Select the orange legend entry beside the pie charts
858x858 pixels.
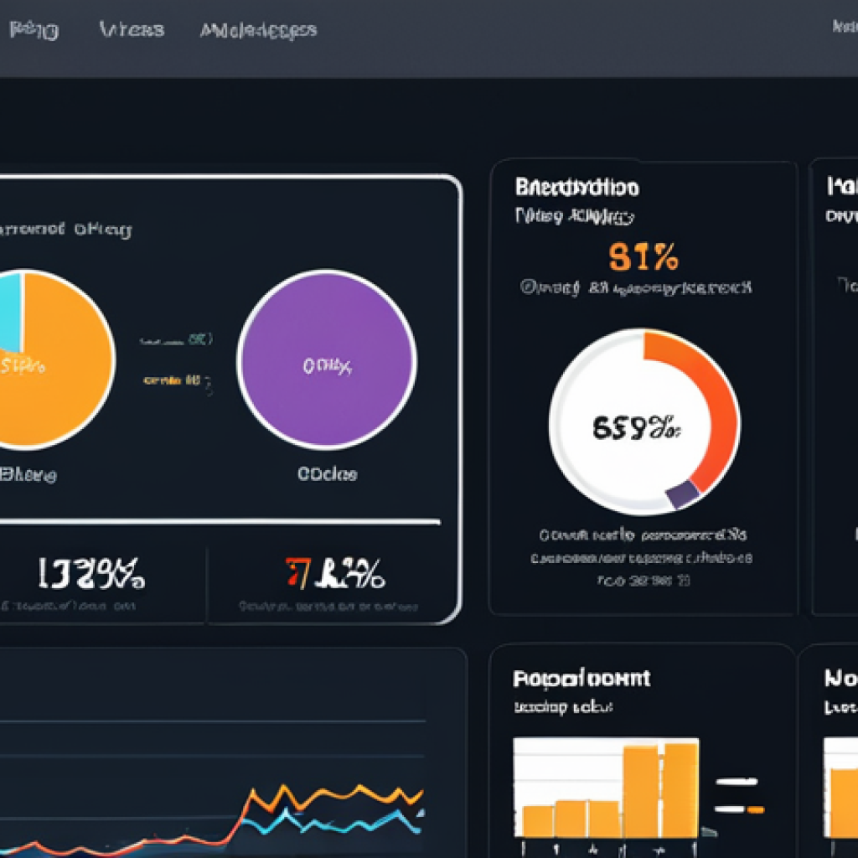tap(176, 380)
